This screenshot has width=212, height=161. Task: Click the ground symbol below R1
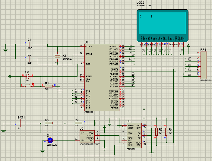[60, 92]
